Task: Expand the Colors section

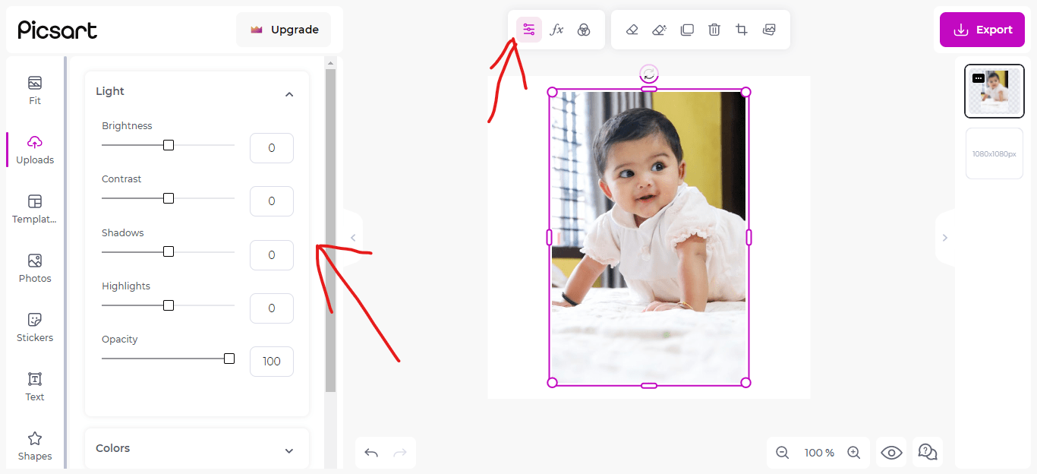Action: (x=288, y=450)
